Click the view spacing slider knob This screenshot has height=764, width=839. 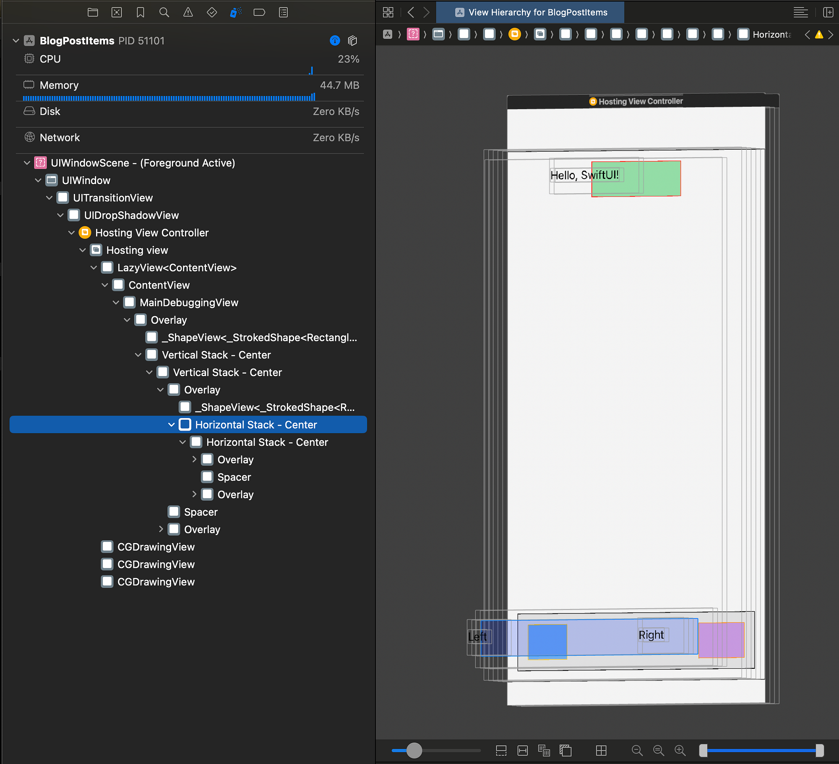414,751
